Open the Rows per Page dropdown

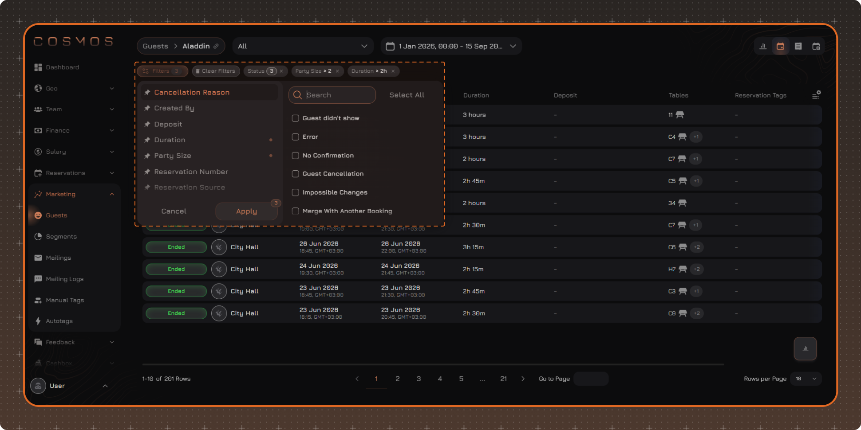click(x=806, y=379)
